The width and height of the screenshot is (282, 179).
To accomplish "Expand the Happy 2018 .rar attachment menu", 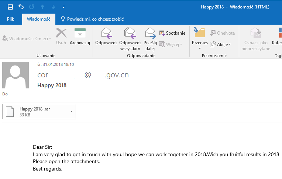I will pos(71,111).
